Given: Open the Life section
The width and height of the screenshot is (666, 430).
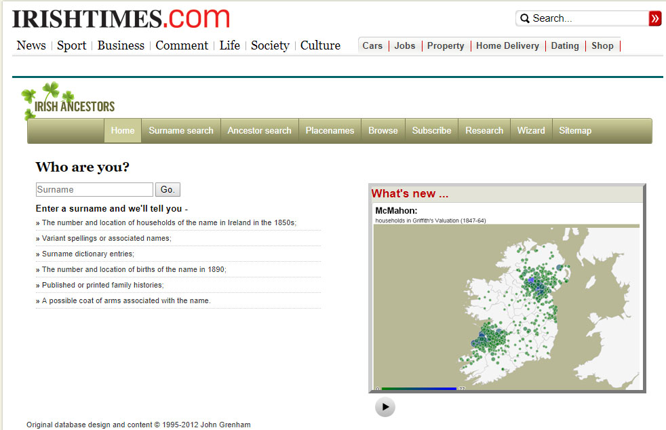Looking at the screenshot, I should click(229, 45).
